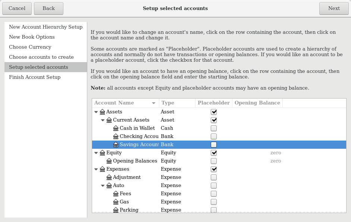
Task: Click the icon next to Opening Balances
Action: tap(109, 161)
